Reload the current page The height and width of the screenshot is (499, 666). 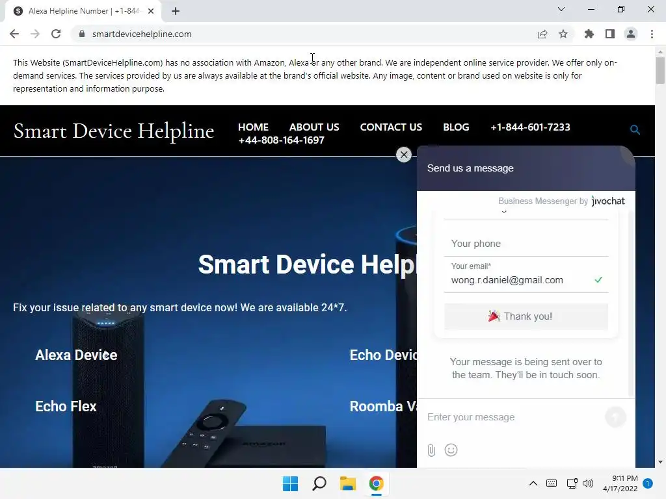tap(56, 34)
